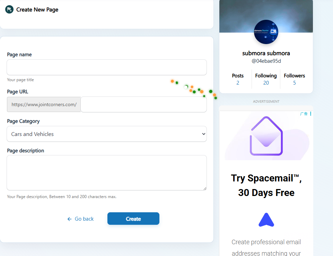
Task: Click the Create button
Action: click(x=133, y=219)
